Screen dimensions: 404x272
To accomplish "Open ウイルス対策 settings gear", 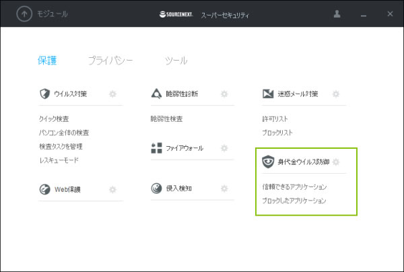I will tap(112, 94).
